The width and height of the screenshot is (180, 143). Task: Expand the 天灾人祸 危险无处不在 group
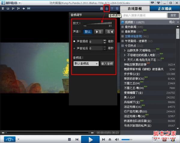coord(125,60)
